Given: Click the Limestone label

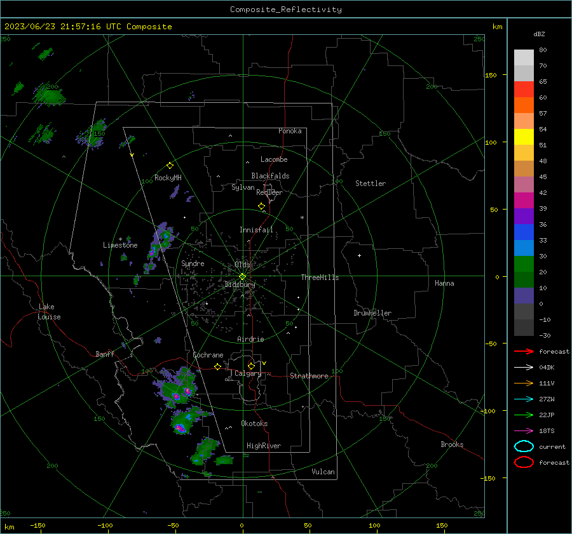Looking at the screenshot, I should click(x=120, y=245).
